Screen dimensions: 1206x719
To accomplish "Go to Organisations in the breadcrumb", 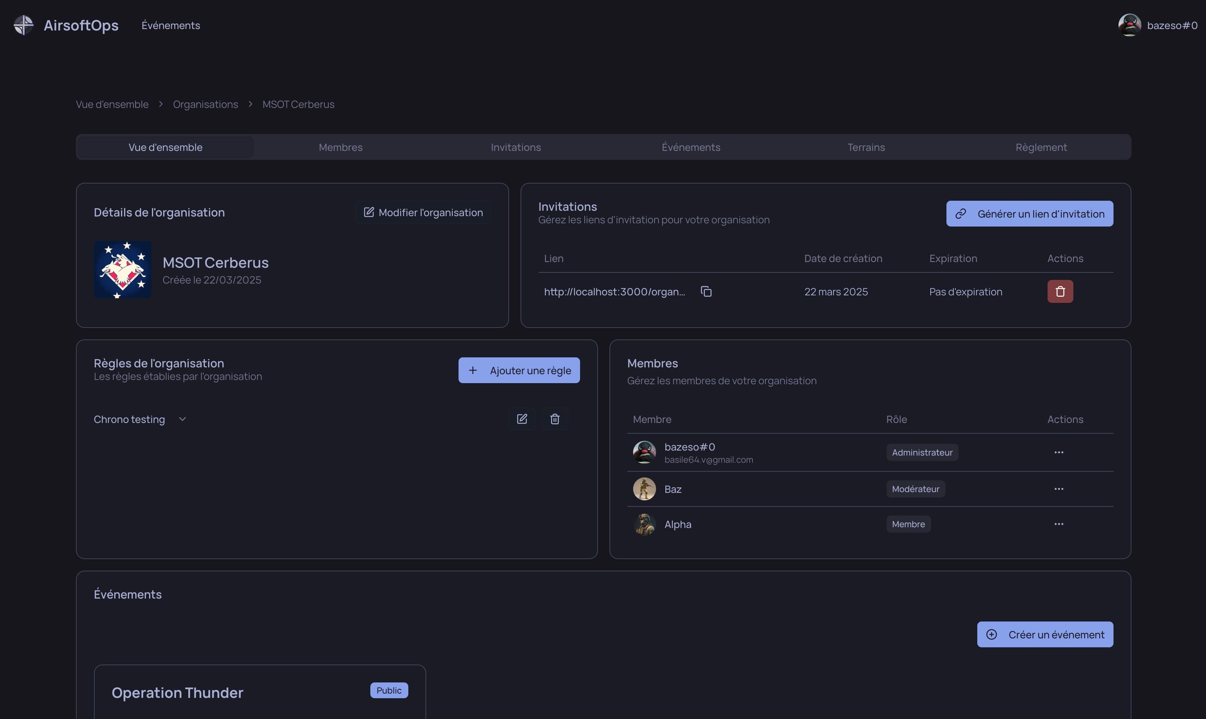I will pos(205,104).
